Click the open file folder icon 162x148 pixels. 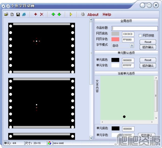pos(6,15)
